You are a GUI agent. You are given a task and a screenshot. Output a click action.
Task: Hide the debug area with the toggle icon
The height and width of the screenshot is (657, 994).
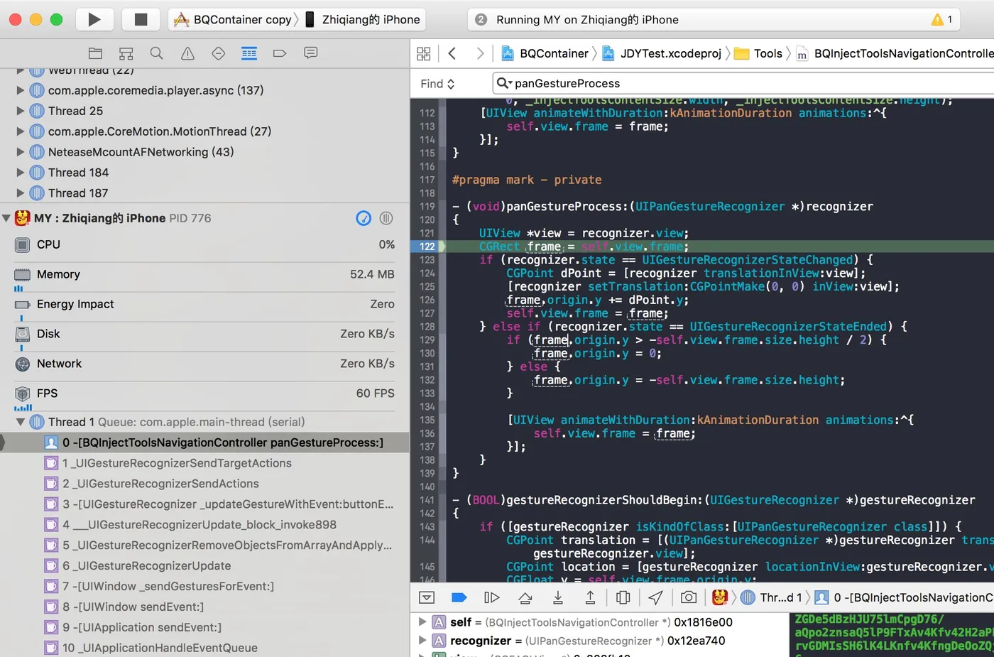(x=427, y=598)
